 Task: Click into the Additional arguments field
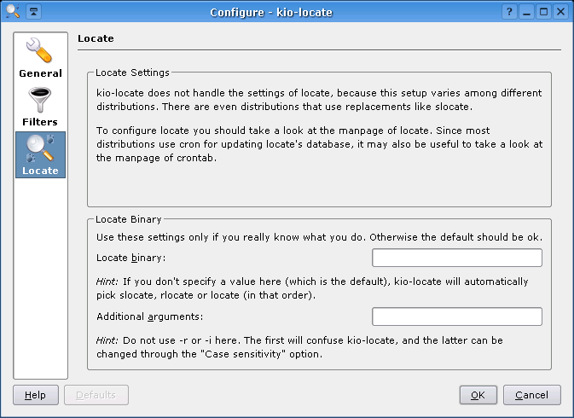coord(457,316)
